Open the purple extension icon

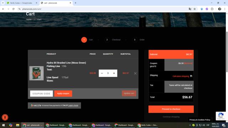[207, 9]
